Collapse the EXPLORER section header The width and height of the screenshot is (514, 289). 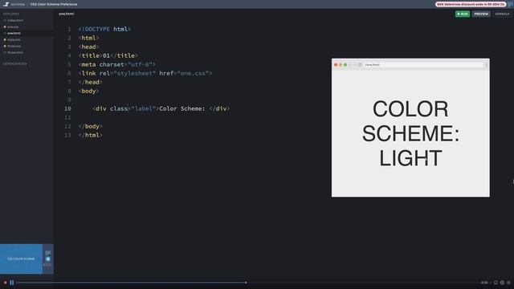(11, 14)
